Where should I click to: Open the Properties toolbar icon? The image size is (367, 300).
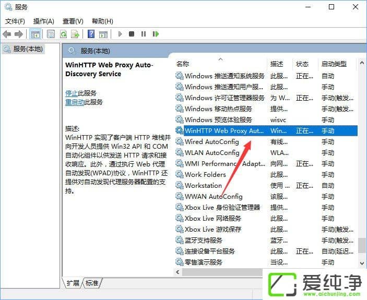51,34
